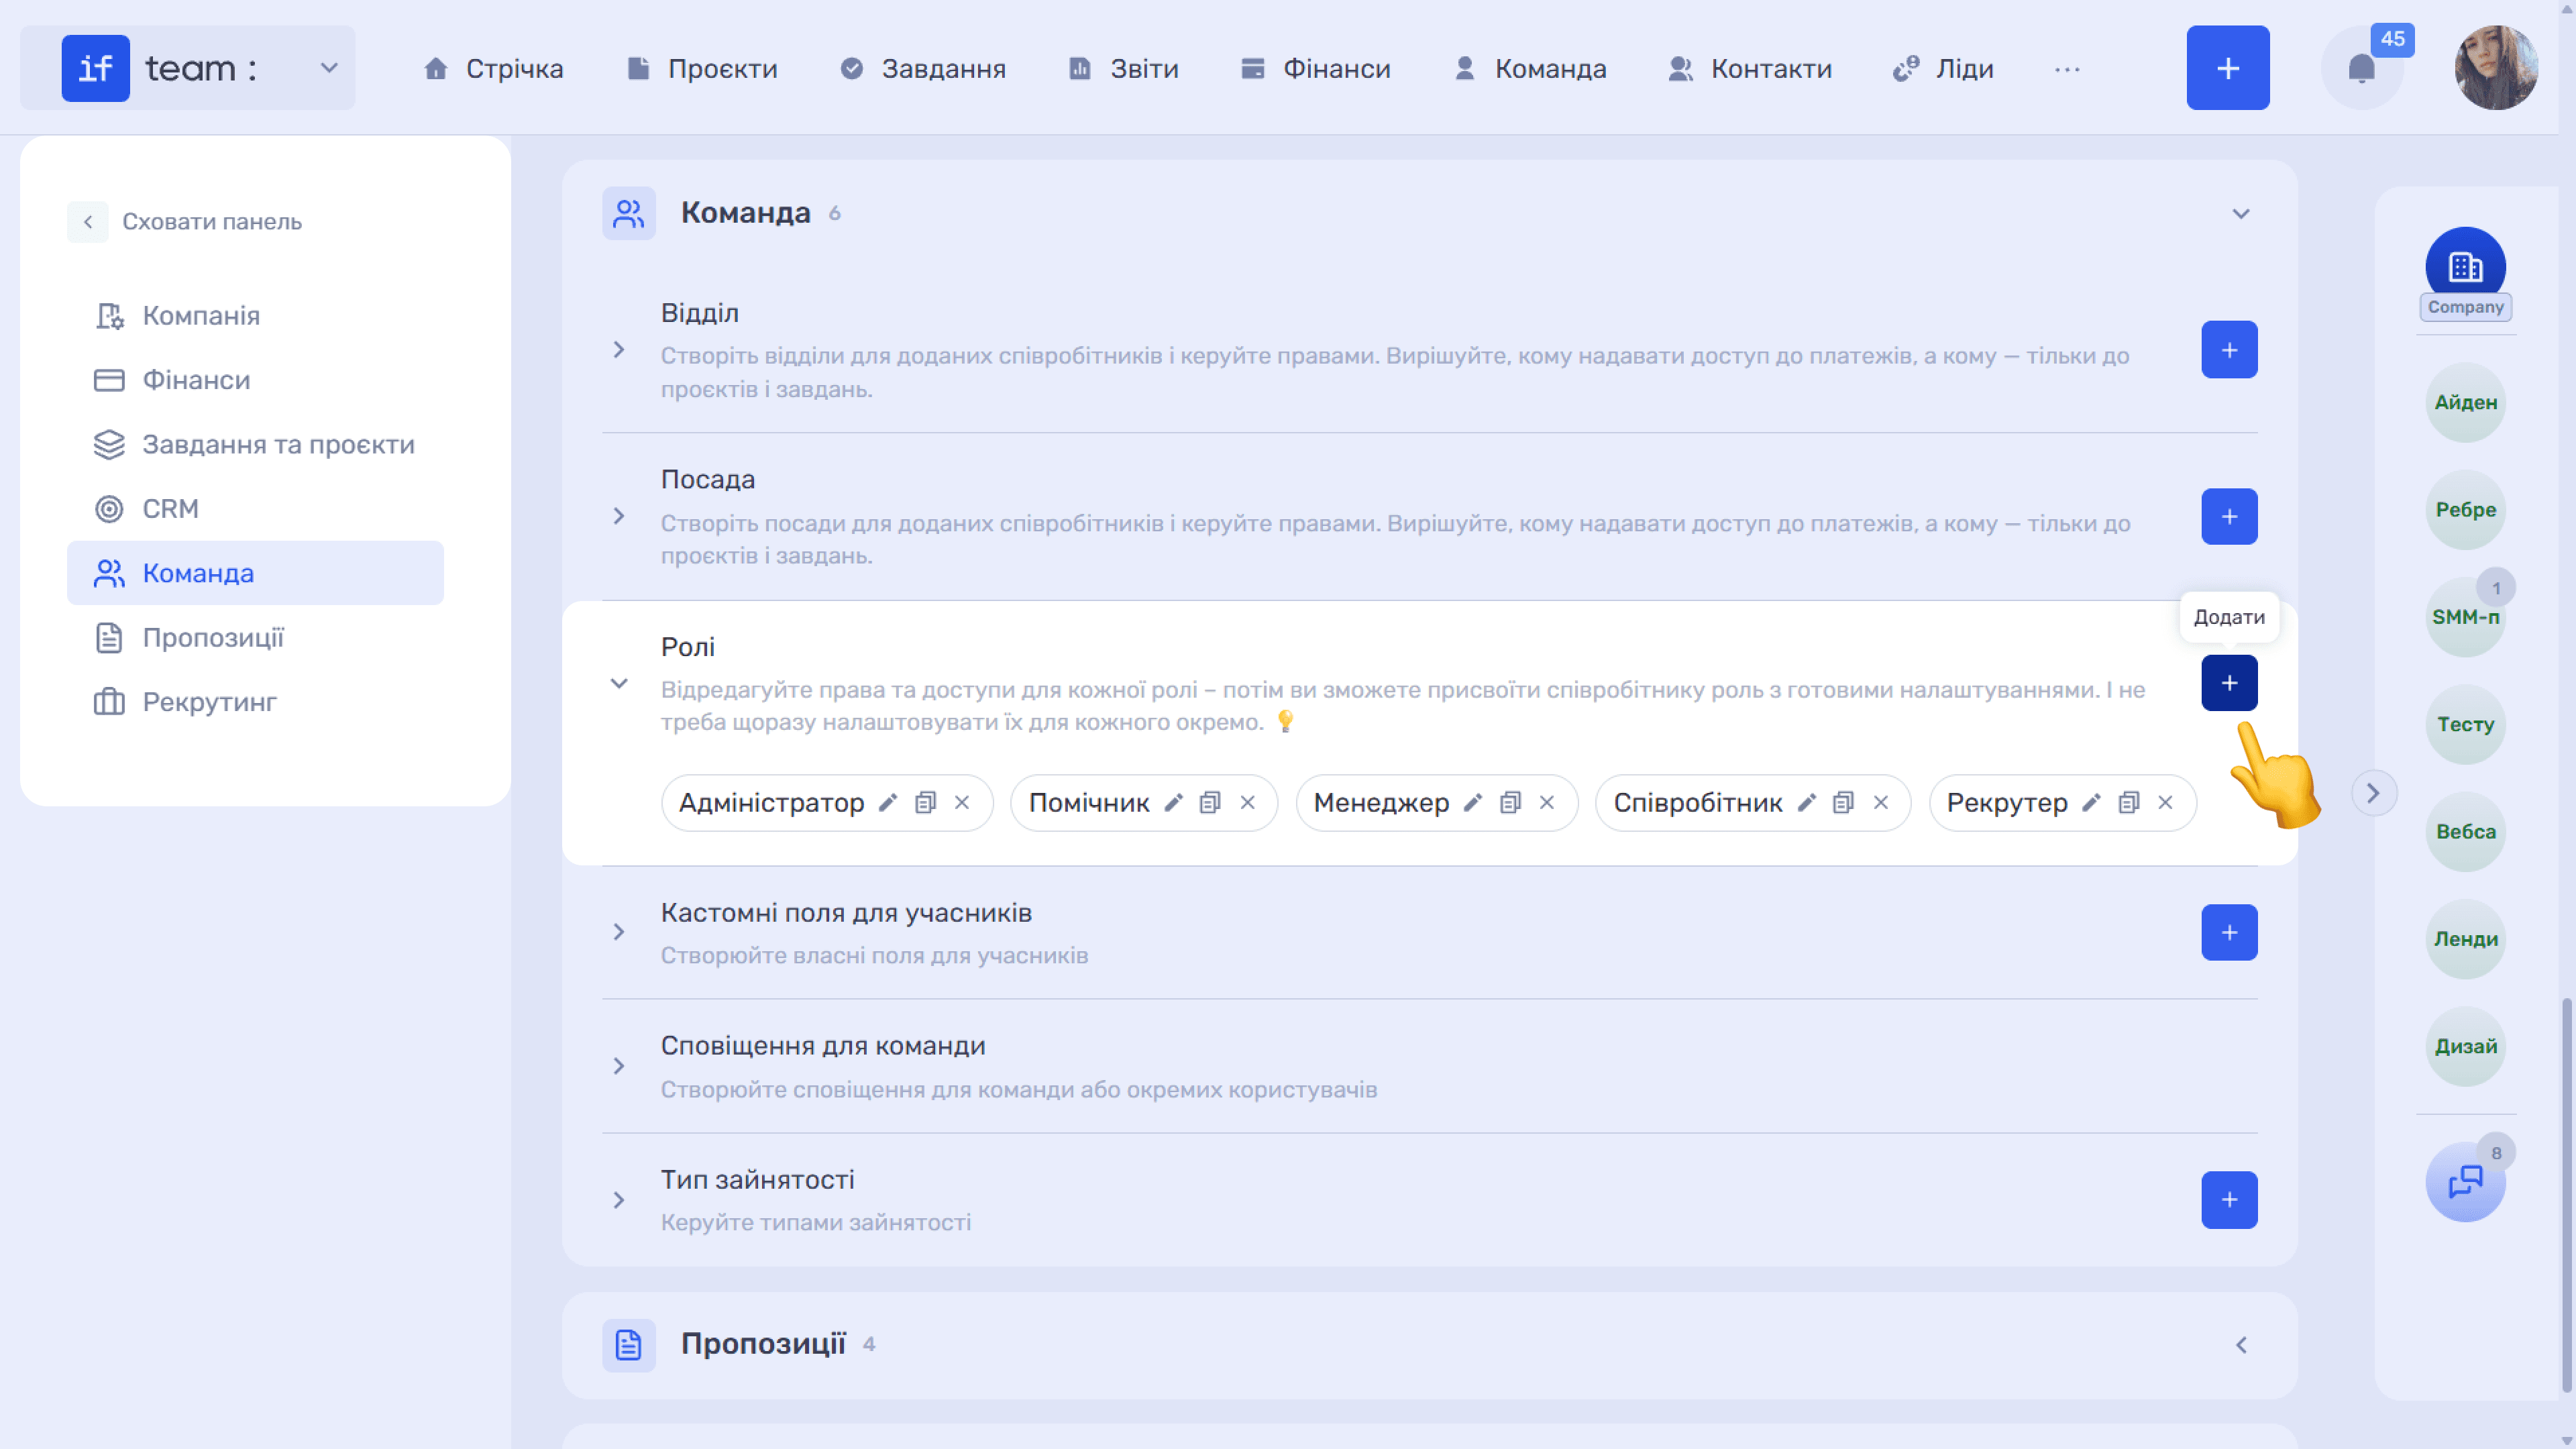2576x1449 pixels.
Task: Add a new Відділ department
Action: (2229, 350)
